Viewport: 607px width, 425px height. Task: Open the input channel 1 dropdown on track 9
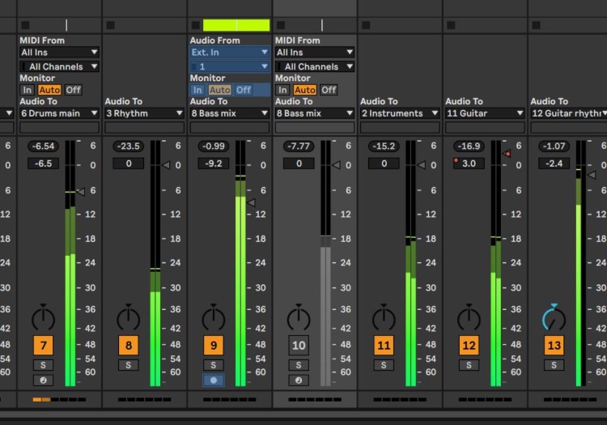[x=230, y=66]
